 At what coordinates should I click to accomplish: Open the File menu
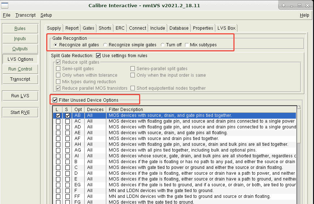tap(7, 15)
